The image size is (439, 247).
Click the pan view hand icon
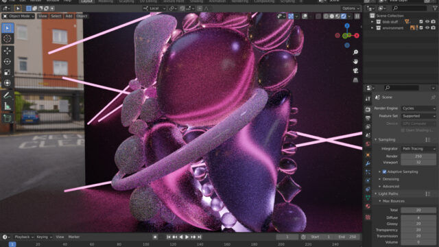tap(355, 61)
